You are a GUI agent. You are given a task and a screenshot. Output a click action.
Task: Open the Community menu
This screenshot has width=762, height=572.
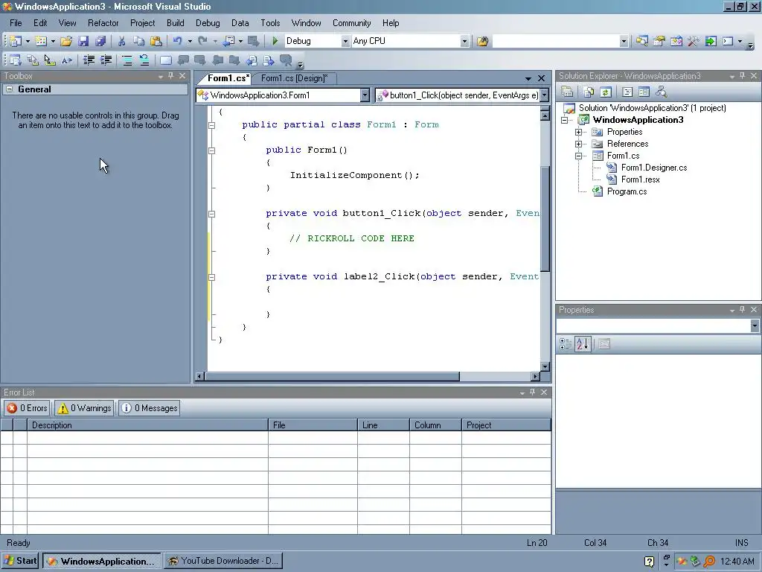[351, 23]
